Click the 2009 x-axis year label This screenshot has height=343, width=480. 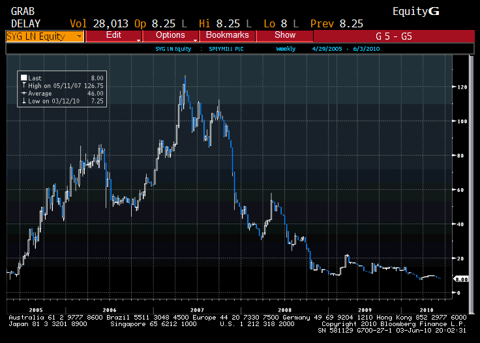pos(365,310)
